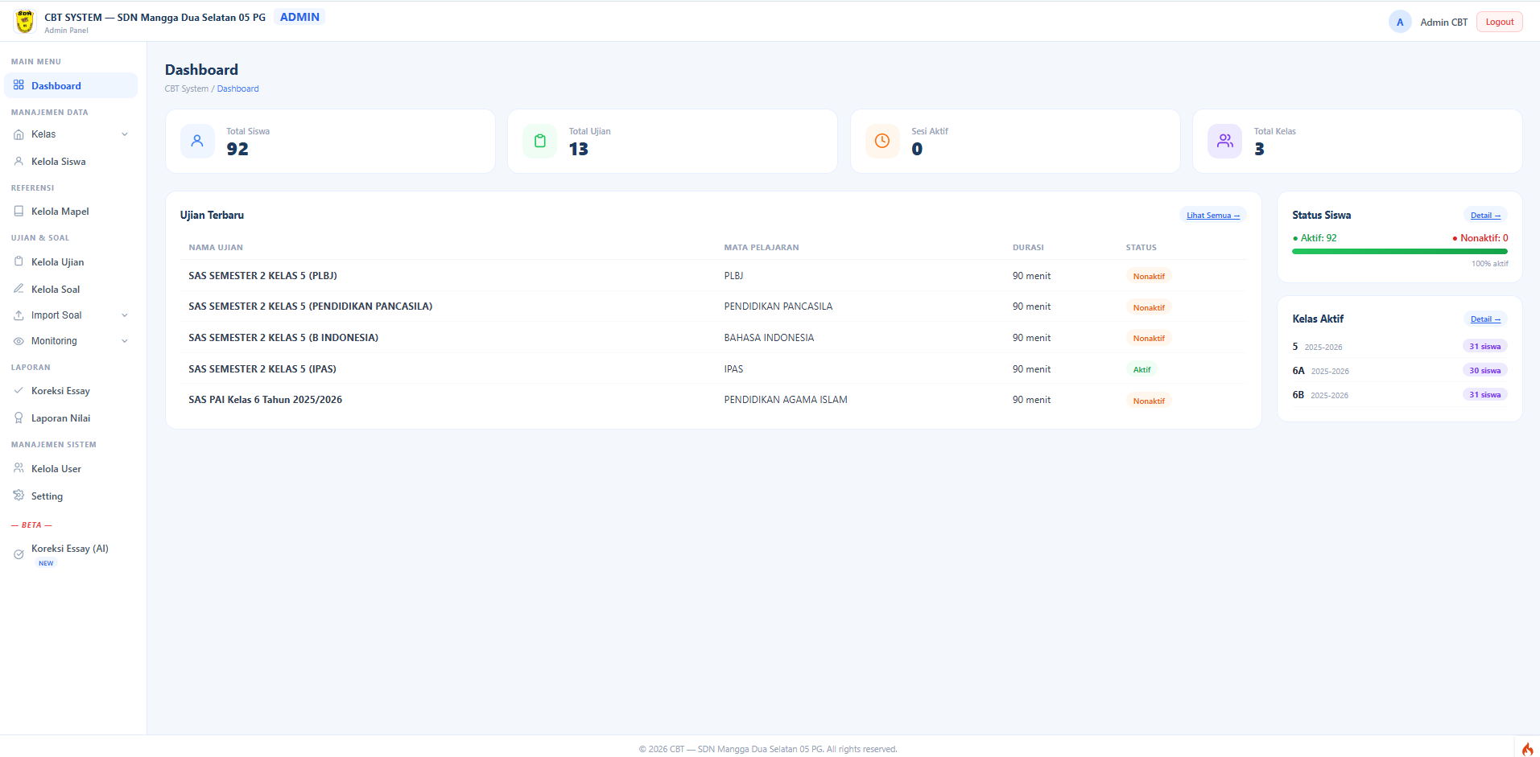The height and width of the screenshot is (757, 1540).
Task: Click the Laporan Nilai award icon
Action: click(19, 418)
